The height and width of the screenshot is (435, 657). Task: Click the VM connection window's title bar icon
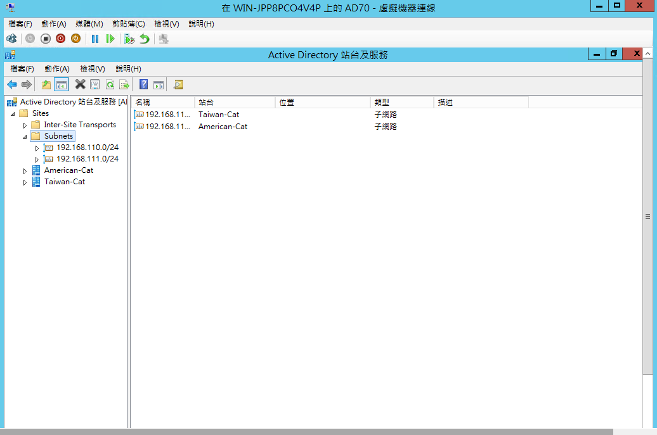tap(11, 8)
